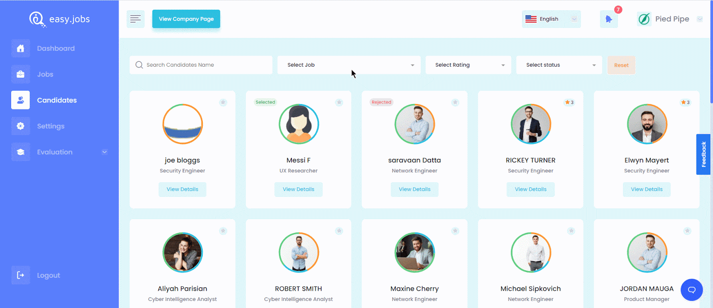Select Candidates in sidebar
713x308 pixels.
click(x=57, y=100)
